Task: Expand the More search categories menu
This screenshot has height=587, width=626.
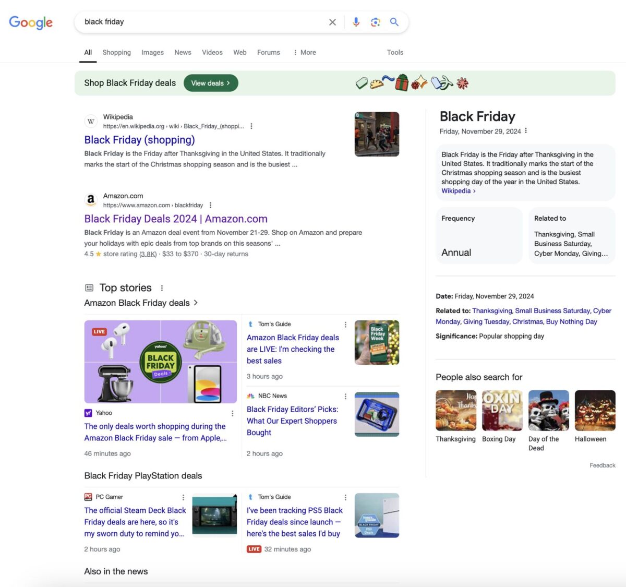Action: [x=304, y=52]
